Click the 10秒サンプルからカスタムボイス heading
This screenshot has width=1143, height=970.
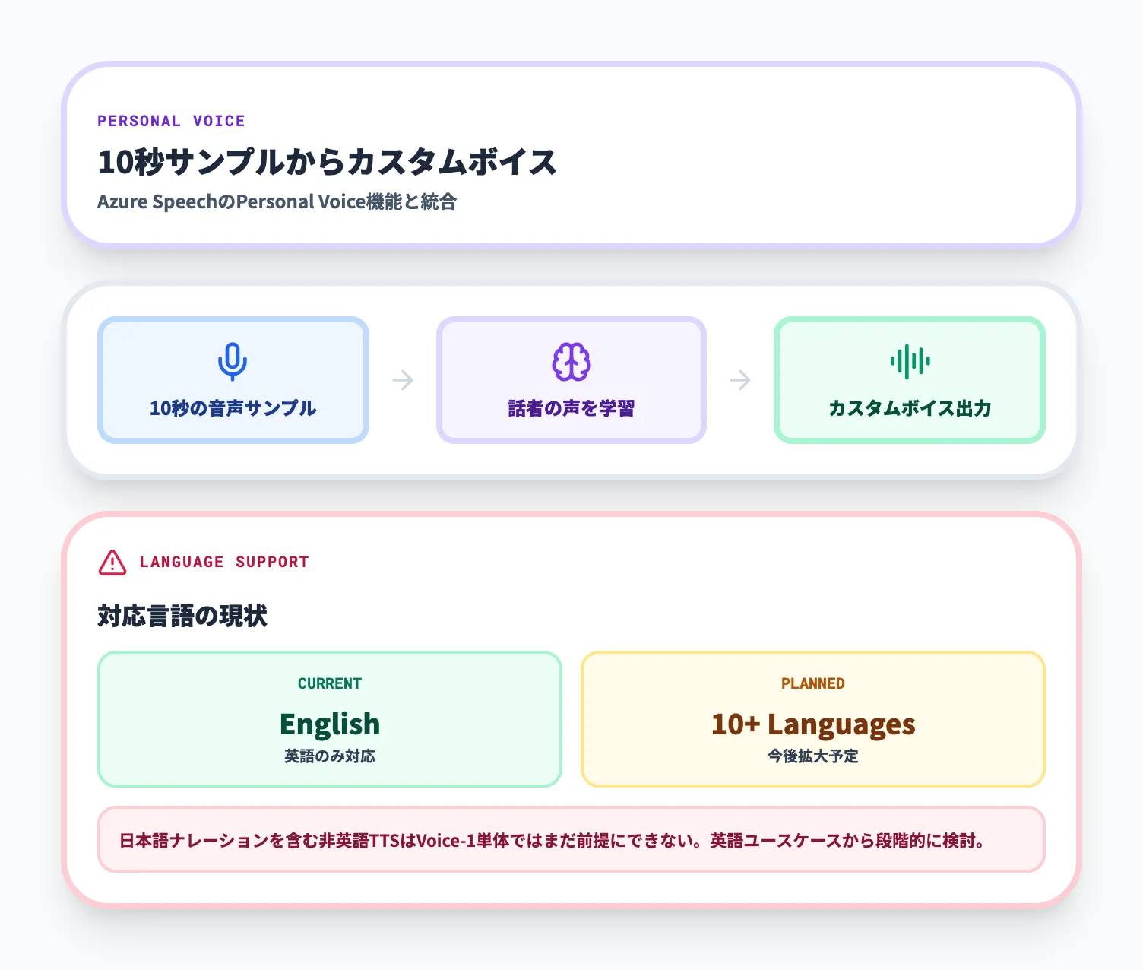coord(327,161)
